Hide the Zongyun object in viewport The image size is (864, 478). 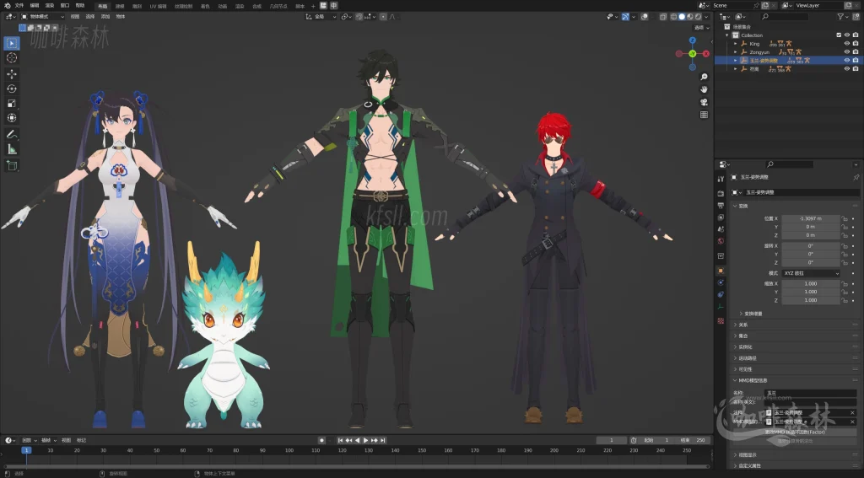click(847, 51)
